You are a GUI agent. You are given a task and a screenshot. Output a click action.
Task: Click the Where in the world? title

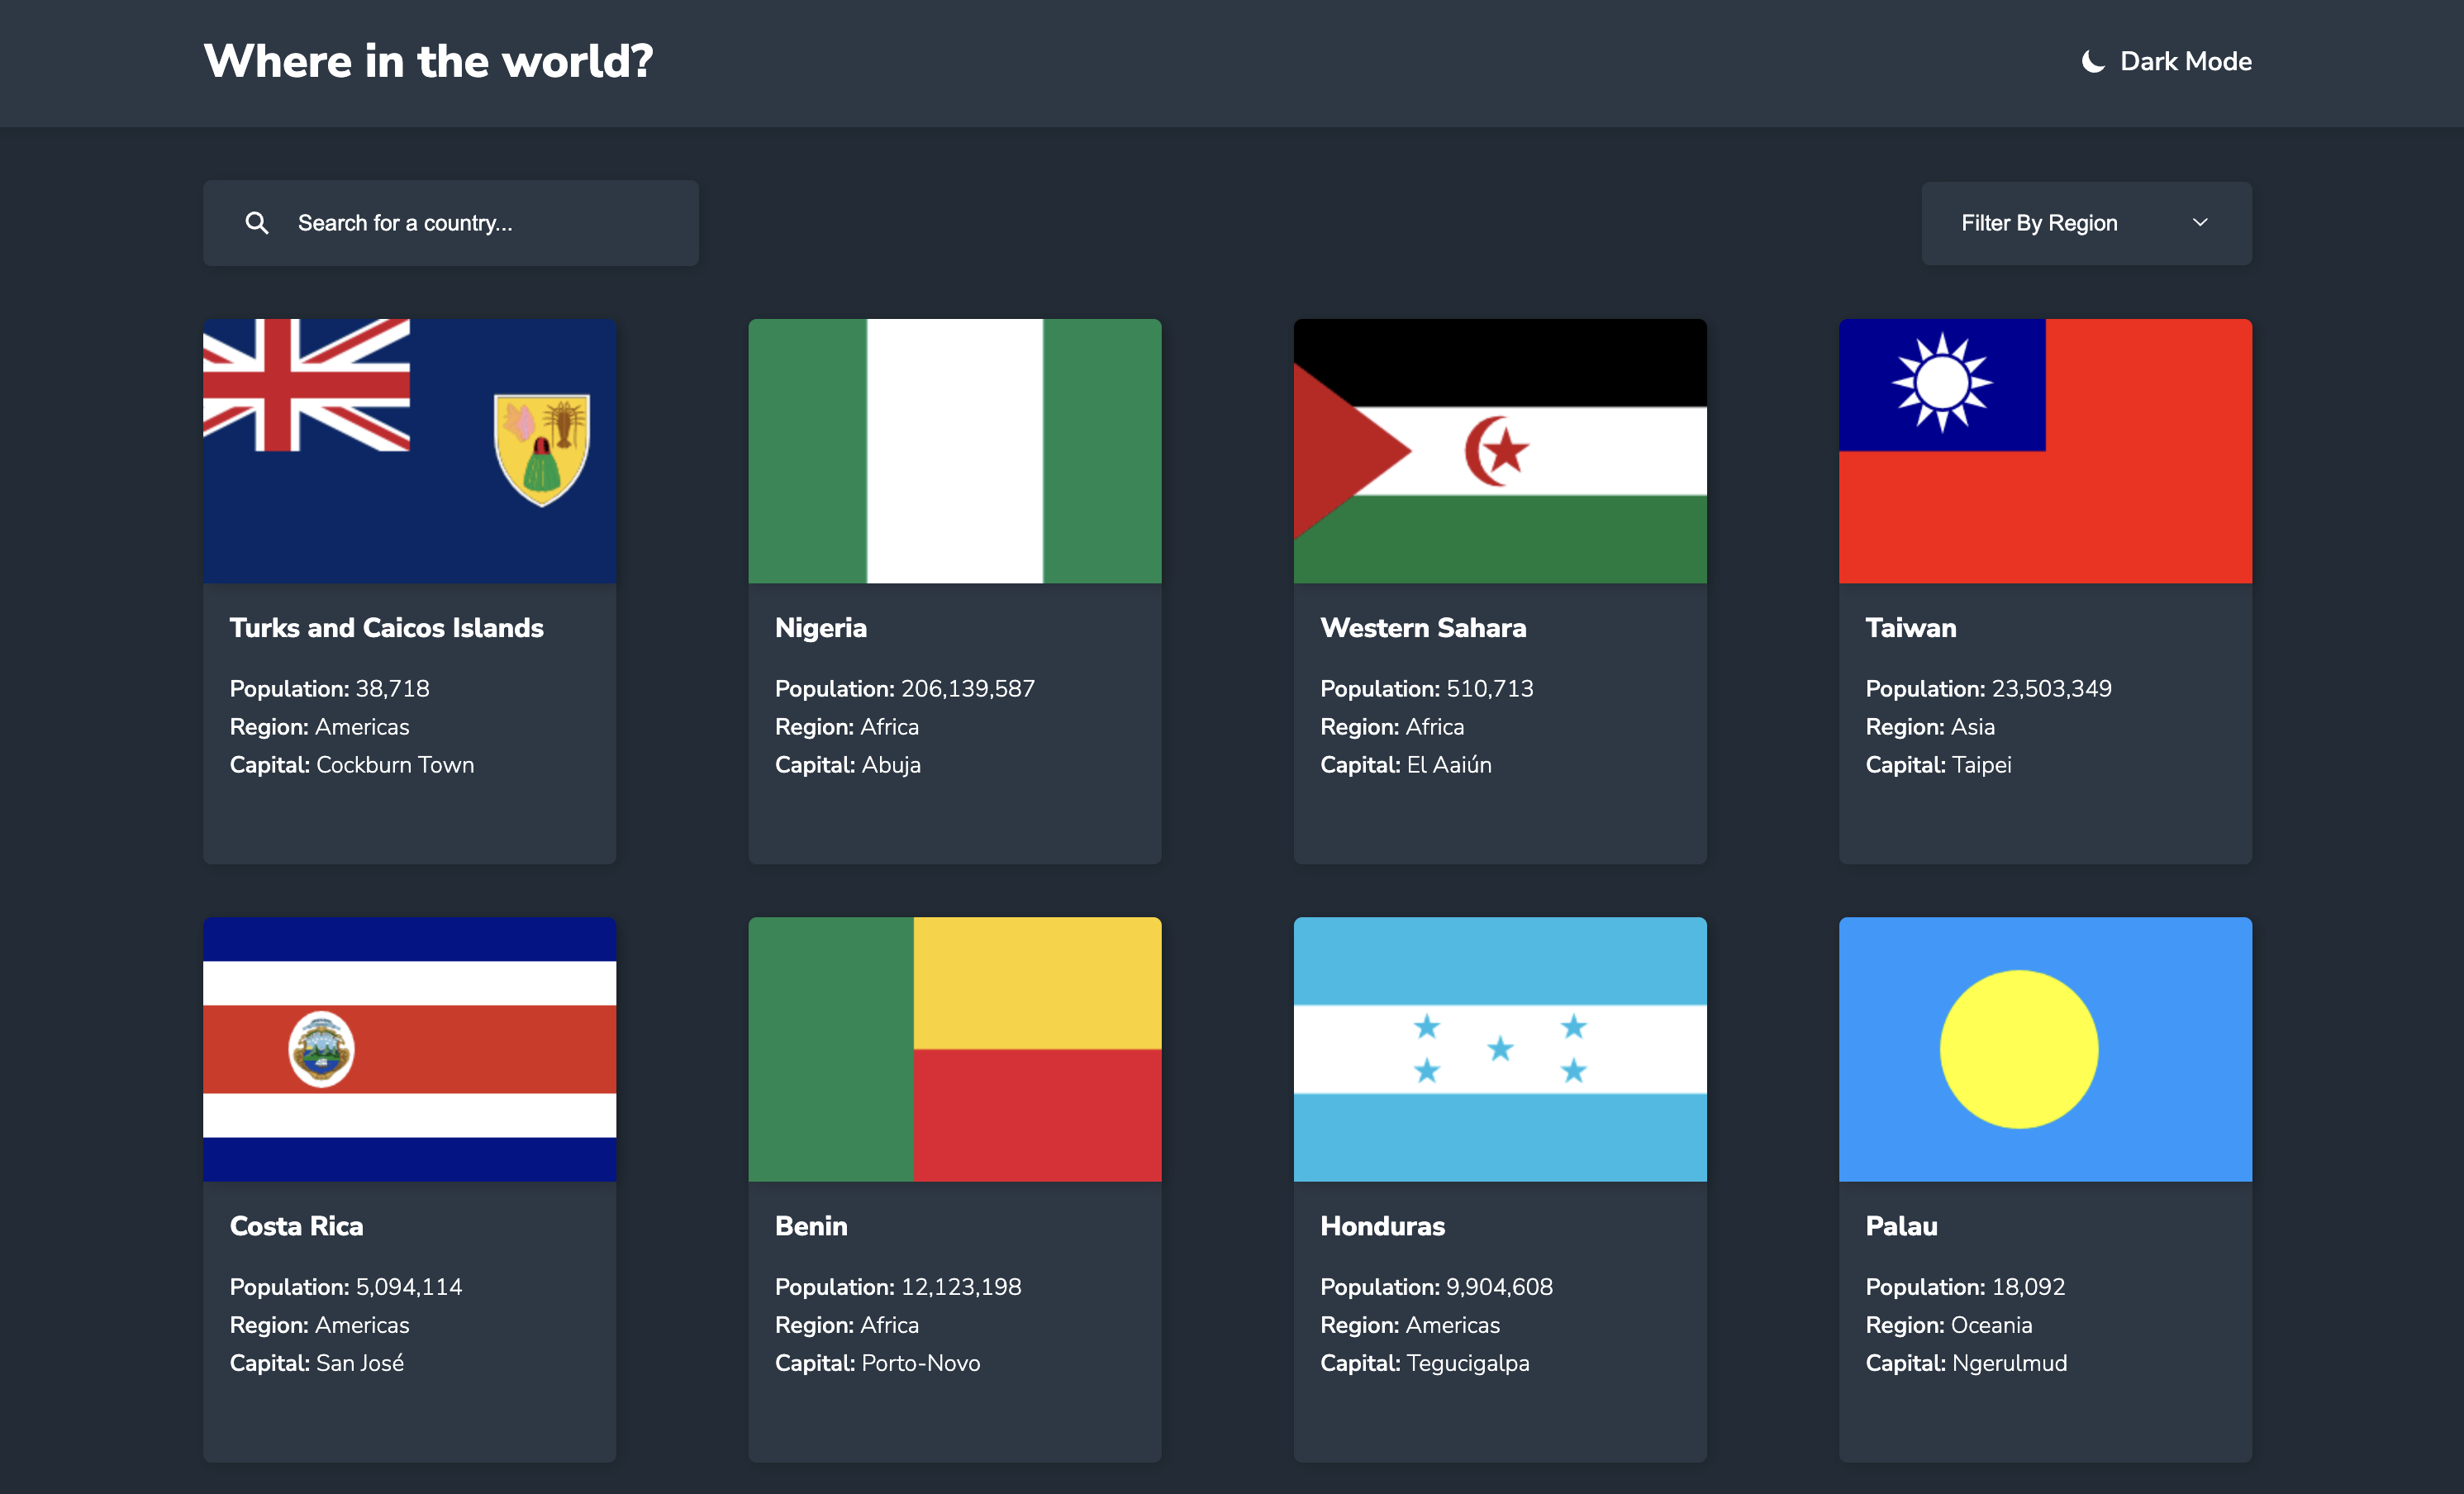pyautogui.click(x=428, y=62)
